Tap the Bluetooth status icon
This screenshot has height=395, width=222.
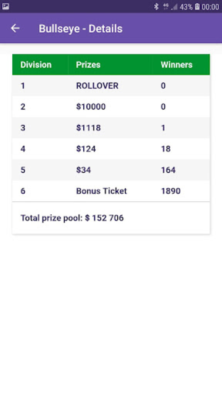(x=156, y=7)
